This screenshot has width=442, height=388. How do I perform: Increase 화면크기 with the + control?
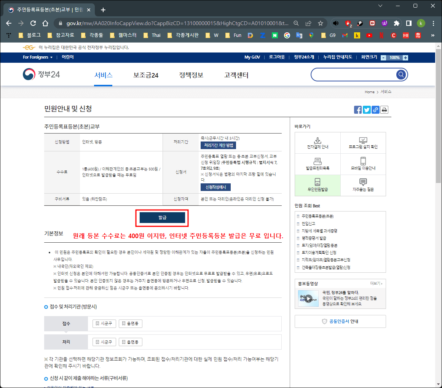[405, 57]
